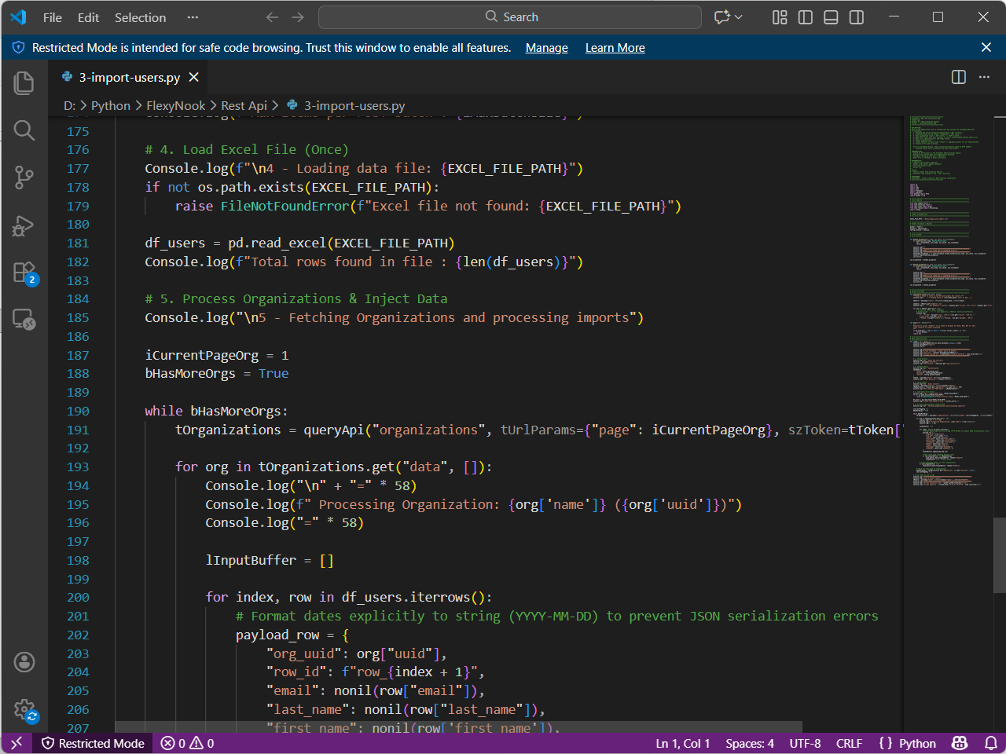This screenshot has height=754, width=1006.
Task: Toggle the primary side bar
Action: (x=806, y=17)
